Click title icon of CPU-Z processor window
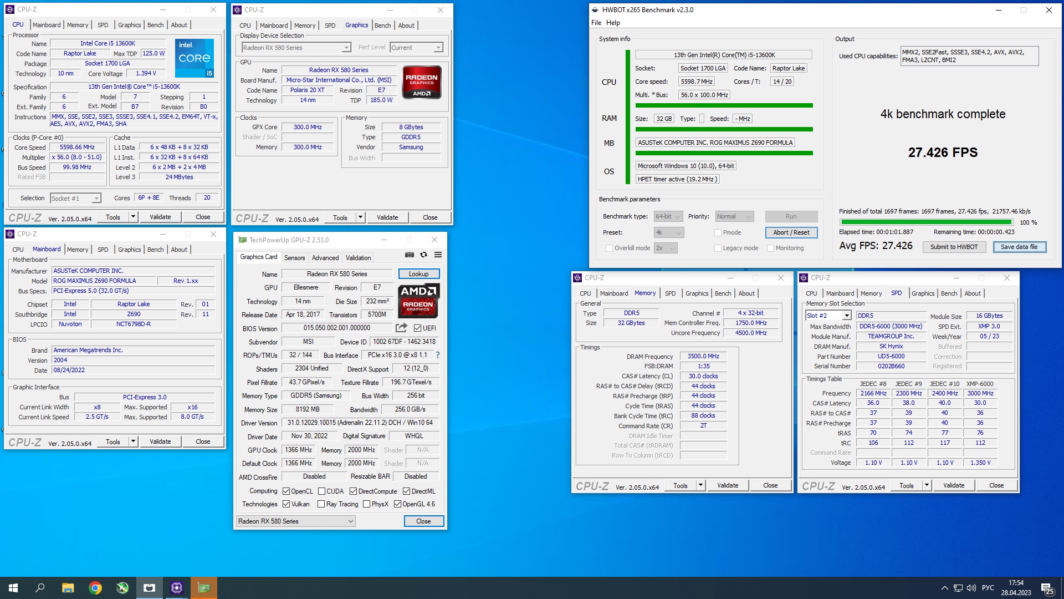The height and width of the screenshot is (599, 1064). pyautogui.click(x=10, y=9)
